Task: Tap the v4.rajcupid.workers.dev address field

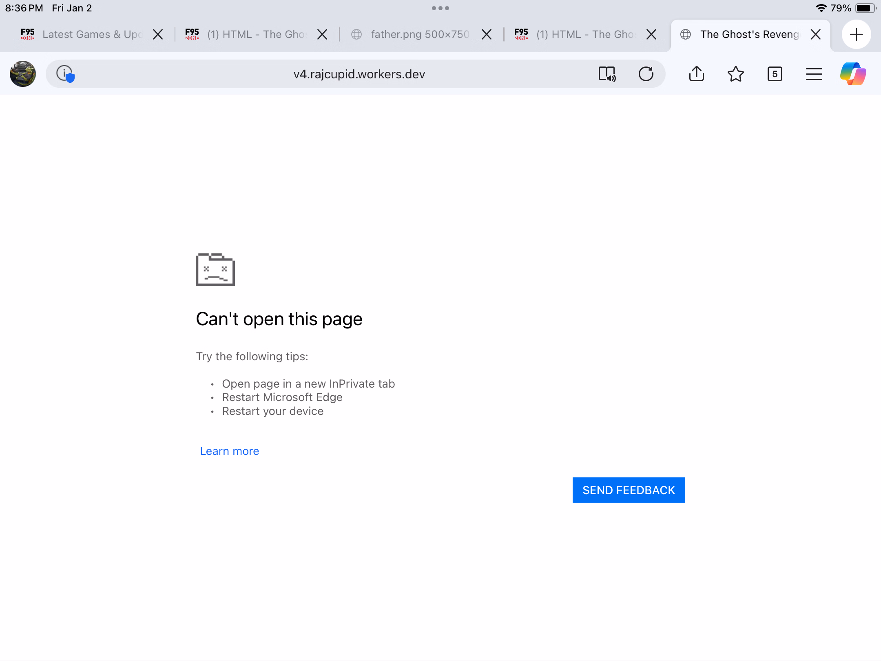Action: click(x=359, y=74)
